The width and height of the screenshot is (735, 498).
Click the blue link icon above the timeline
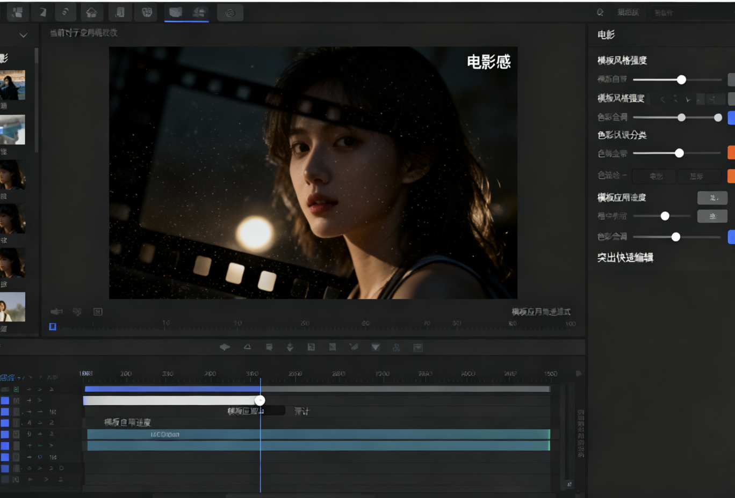coord(396,347)
